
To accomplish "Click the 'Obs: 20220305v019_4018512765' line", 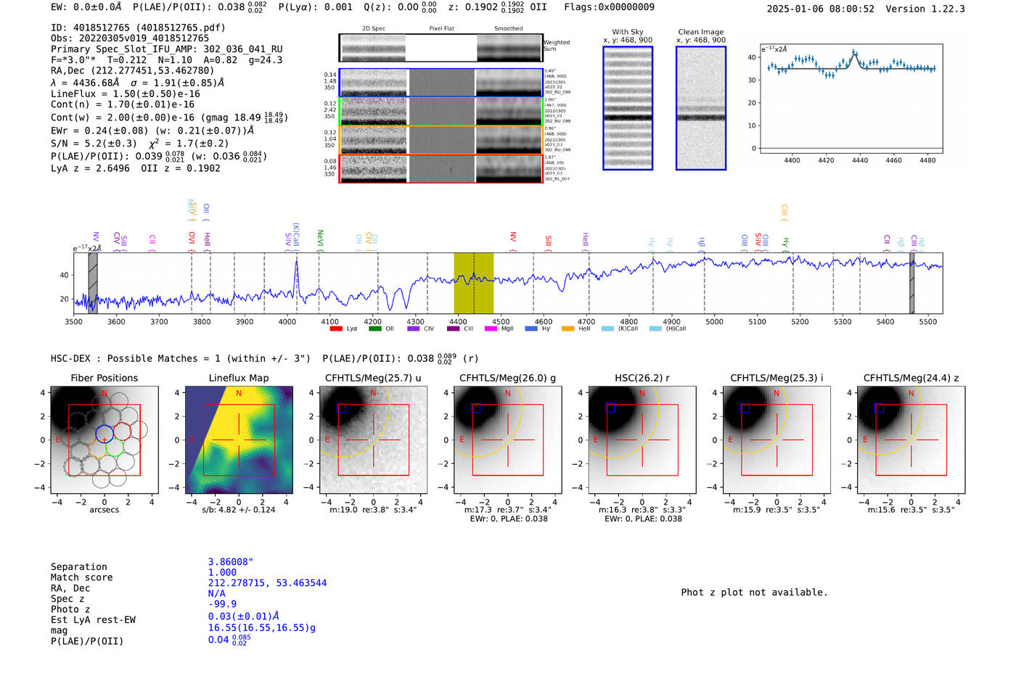I will pos(130,38).
